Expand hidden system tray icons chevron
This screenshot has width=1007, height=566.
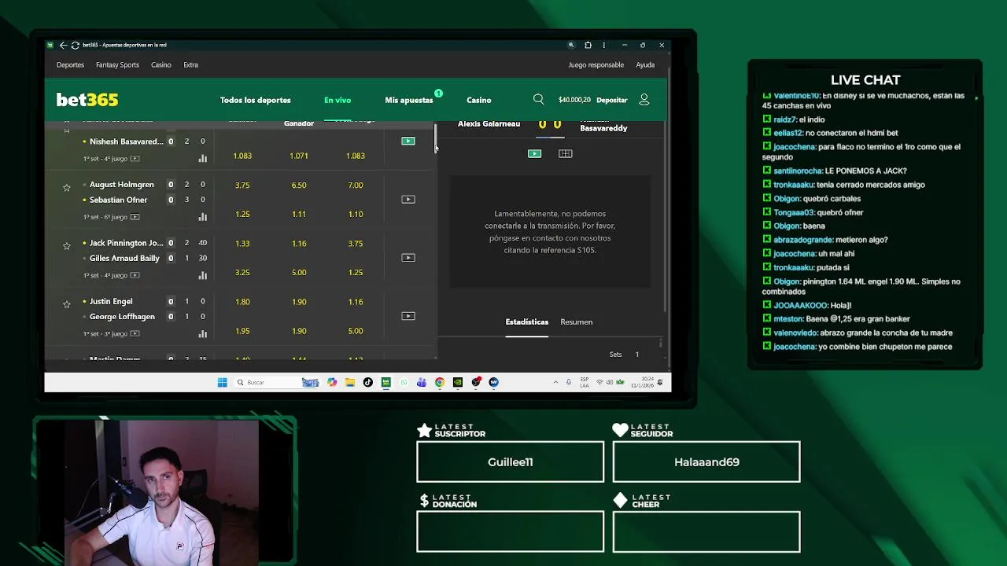click(x=555, y=382)
